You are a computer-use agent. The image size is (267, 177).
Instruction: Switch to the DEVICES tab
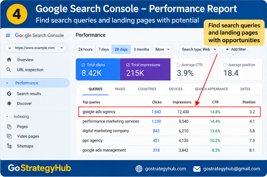click(x=176, y=89)
